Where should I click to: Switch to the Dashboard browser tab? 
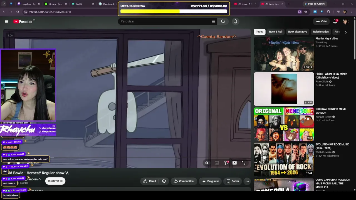(x=107, y=4)
